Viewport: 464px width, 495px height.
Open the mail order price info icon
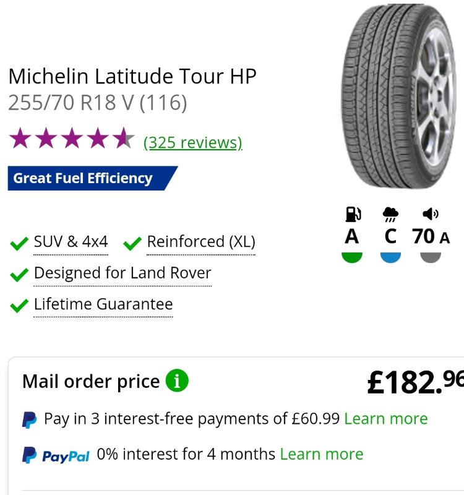pyautogui.click(x=177, y=381)
